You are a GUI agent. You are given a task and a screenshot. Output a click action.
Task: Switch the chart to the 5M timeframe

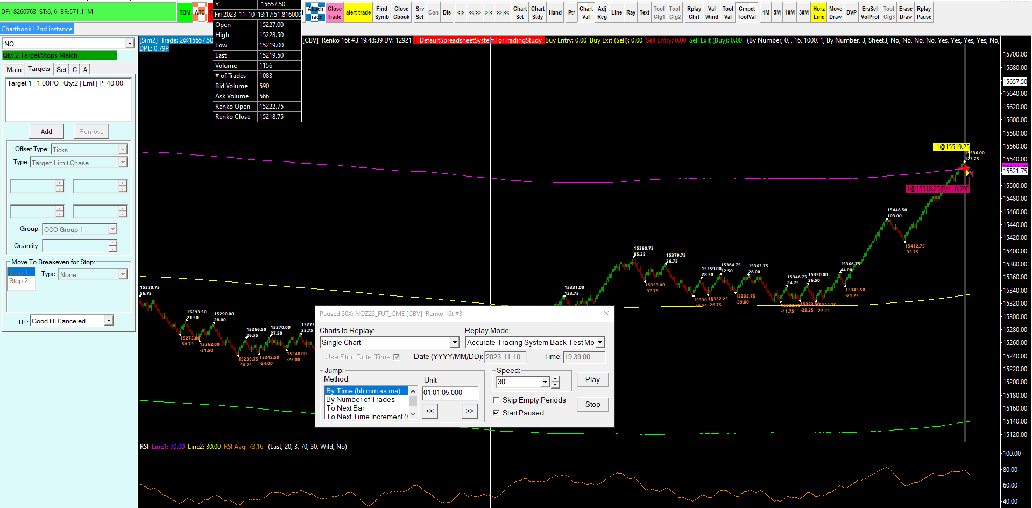click(x=777, y=13)
